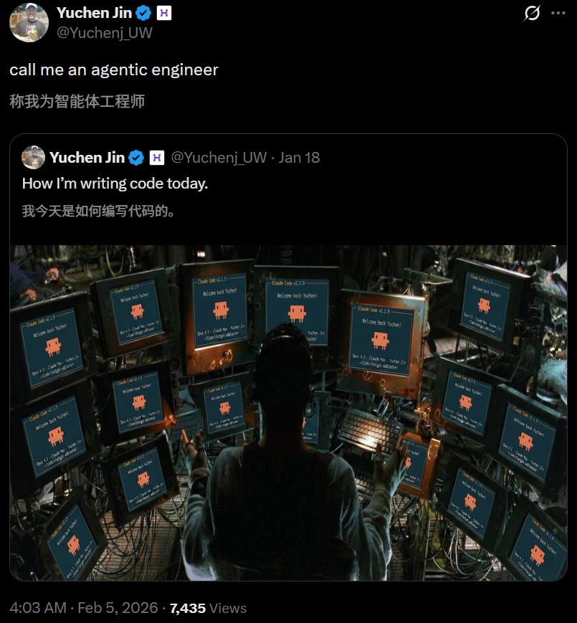Click the verified badge in the quoted tweet
This screenshot has height=623, width=577.
pyautogui.click(x=136, y=158)
